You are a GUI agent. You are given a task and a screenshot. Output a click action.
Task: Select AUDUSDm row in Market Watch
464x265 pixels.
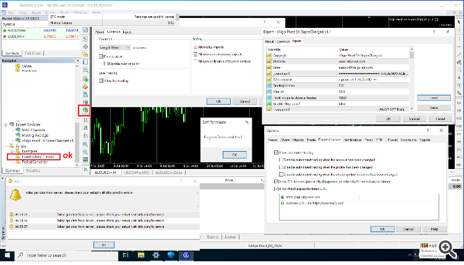pyautogui.click(x=40, y=30)
